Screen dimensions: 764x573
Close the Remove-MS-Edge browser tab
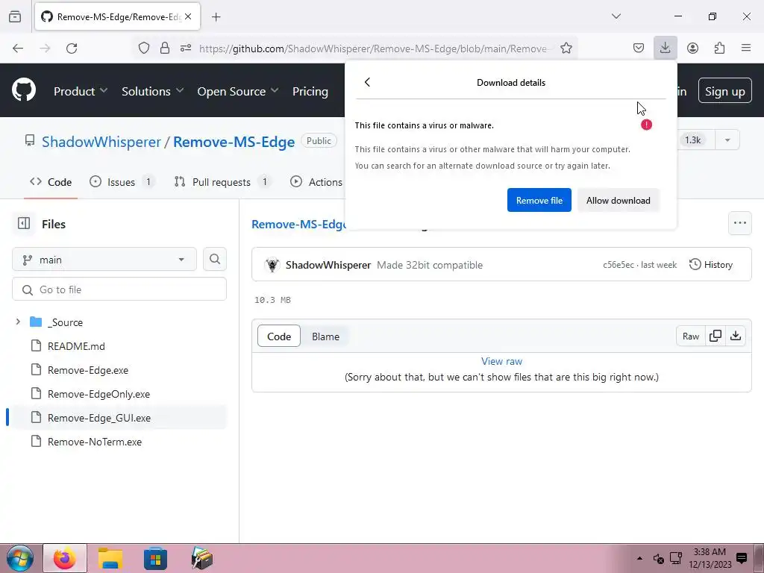[x=188, y=16]
